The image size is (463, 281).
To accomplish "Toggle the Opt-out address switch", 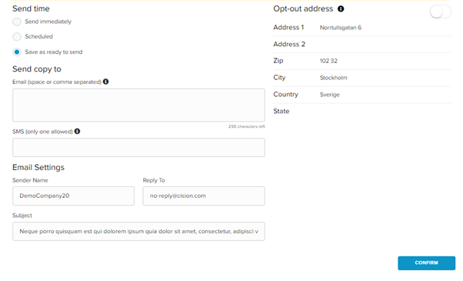I will pos(440,12).
